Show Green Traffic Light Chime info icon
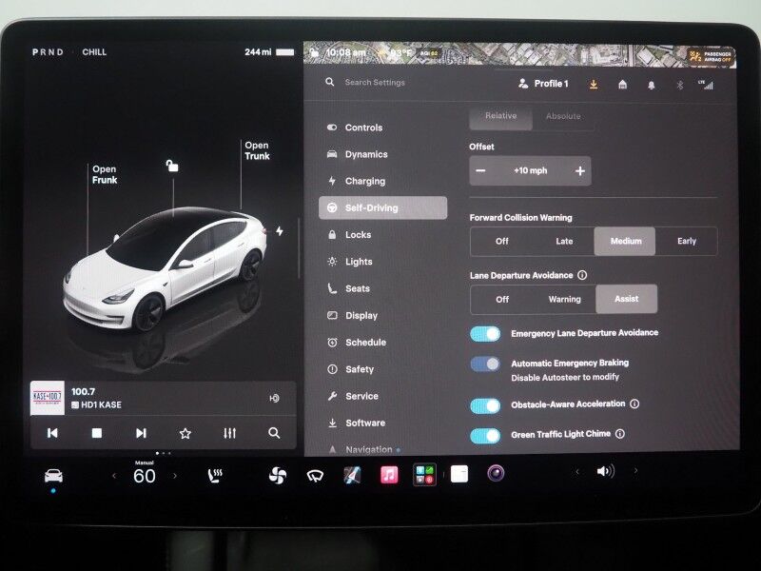 pyautogui.click(x=620, y=434)
